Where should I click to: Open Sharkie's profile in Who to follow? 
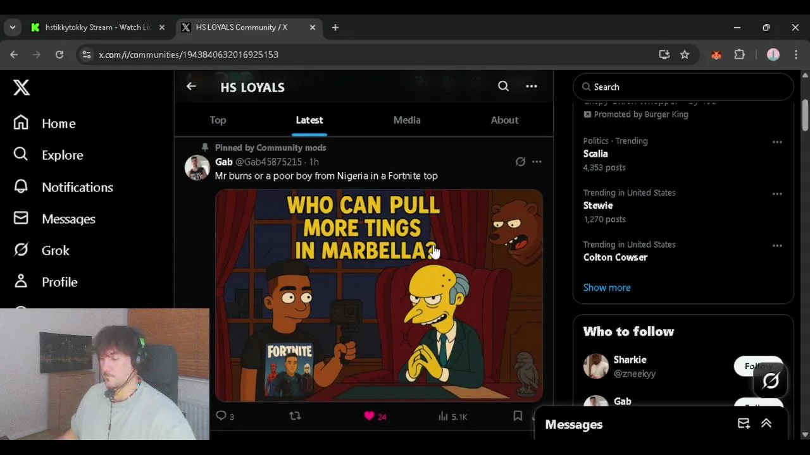(x=630, y=360)
